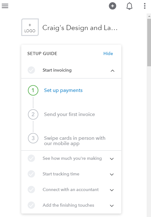Toggle the Connect with an accountant checkmark
Image resolution: width=151 pixels, height=217 pixels.
(x=31, y=189)
